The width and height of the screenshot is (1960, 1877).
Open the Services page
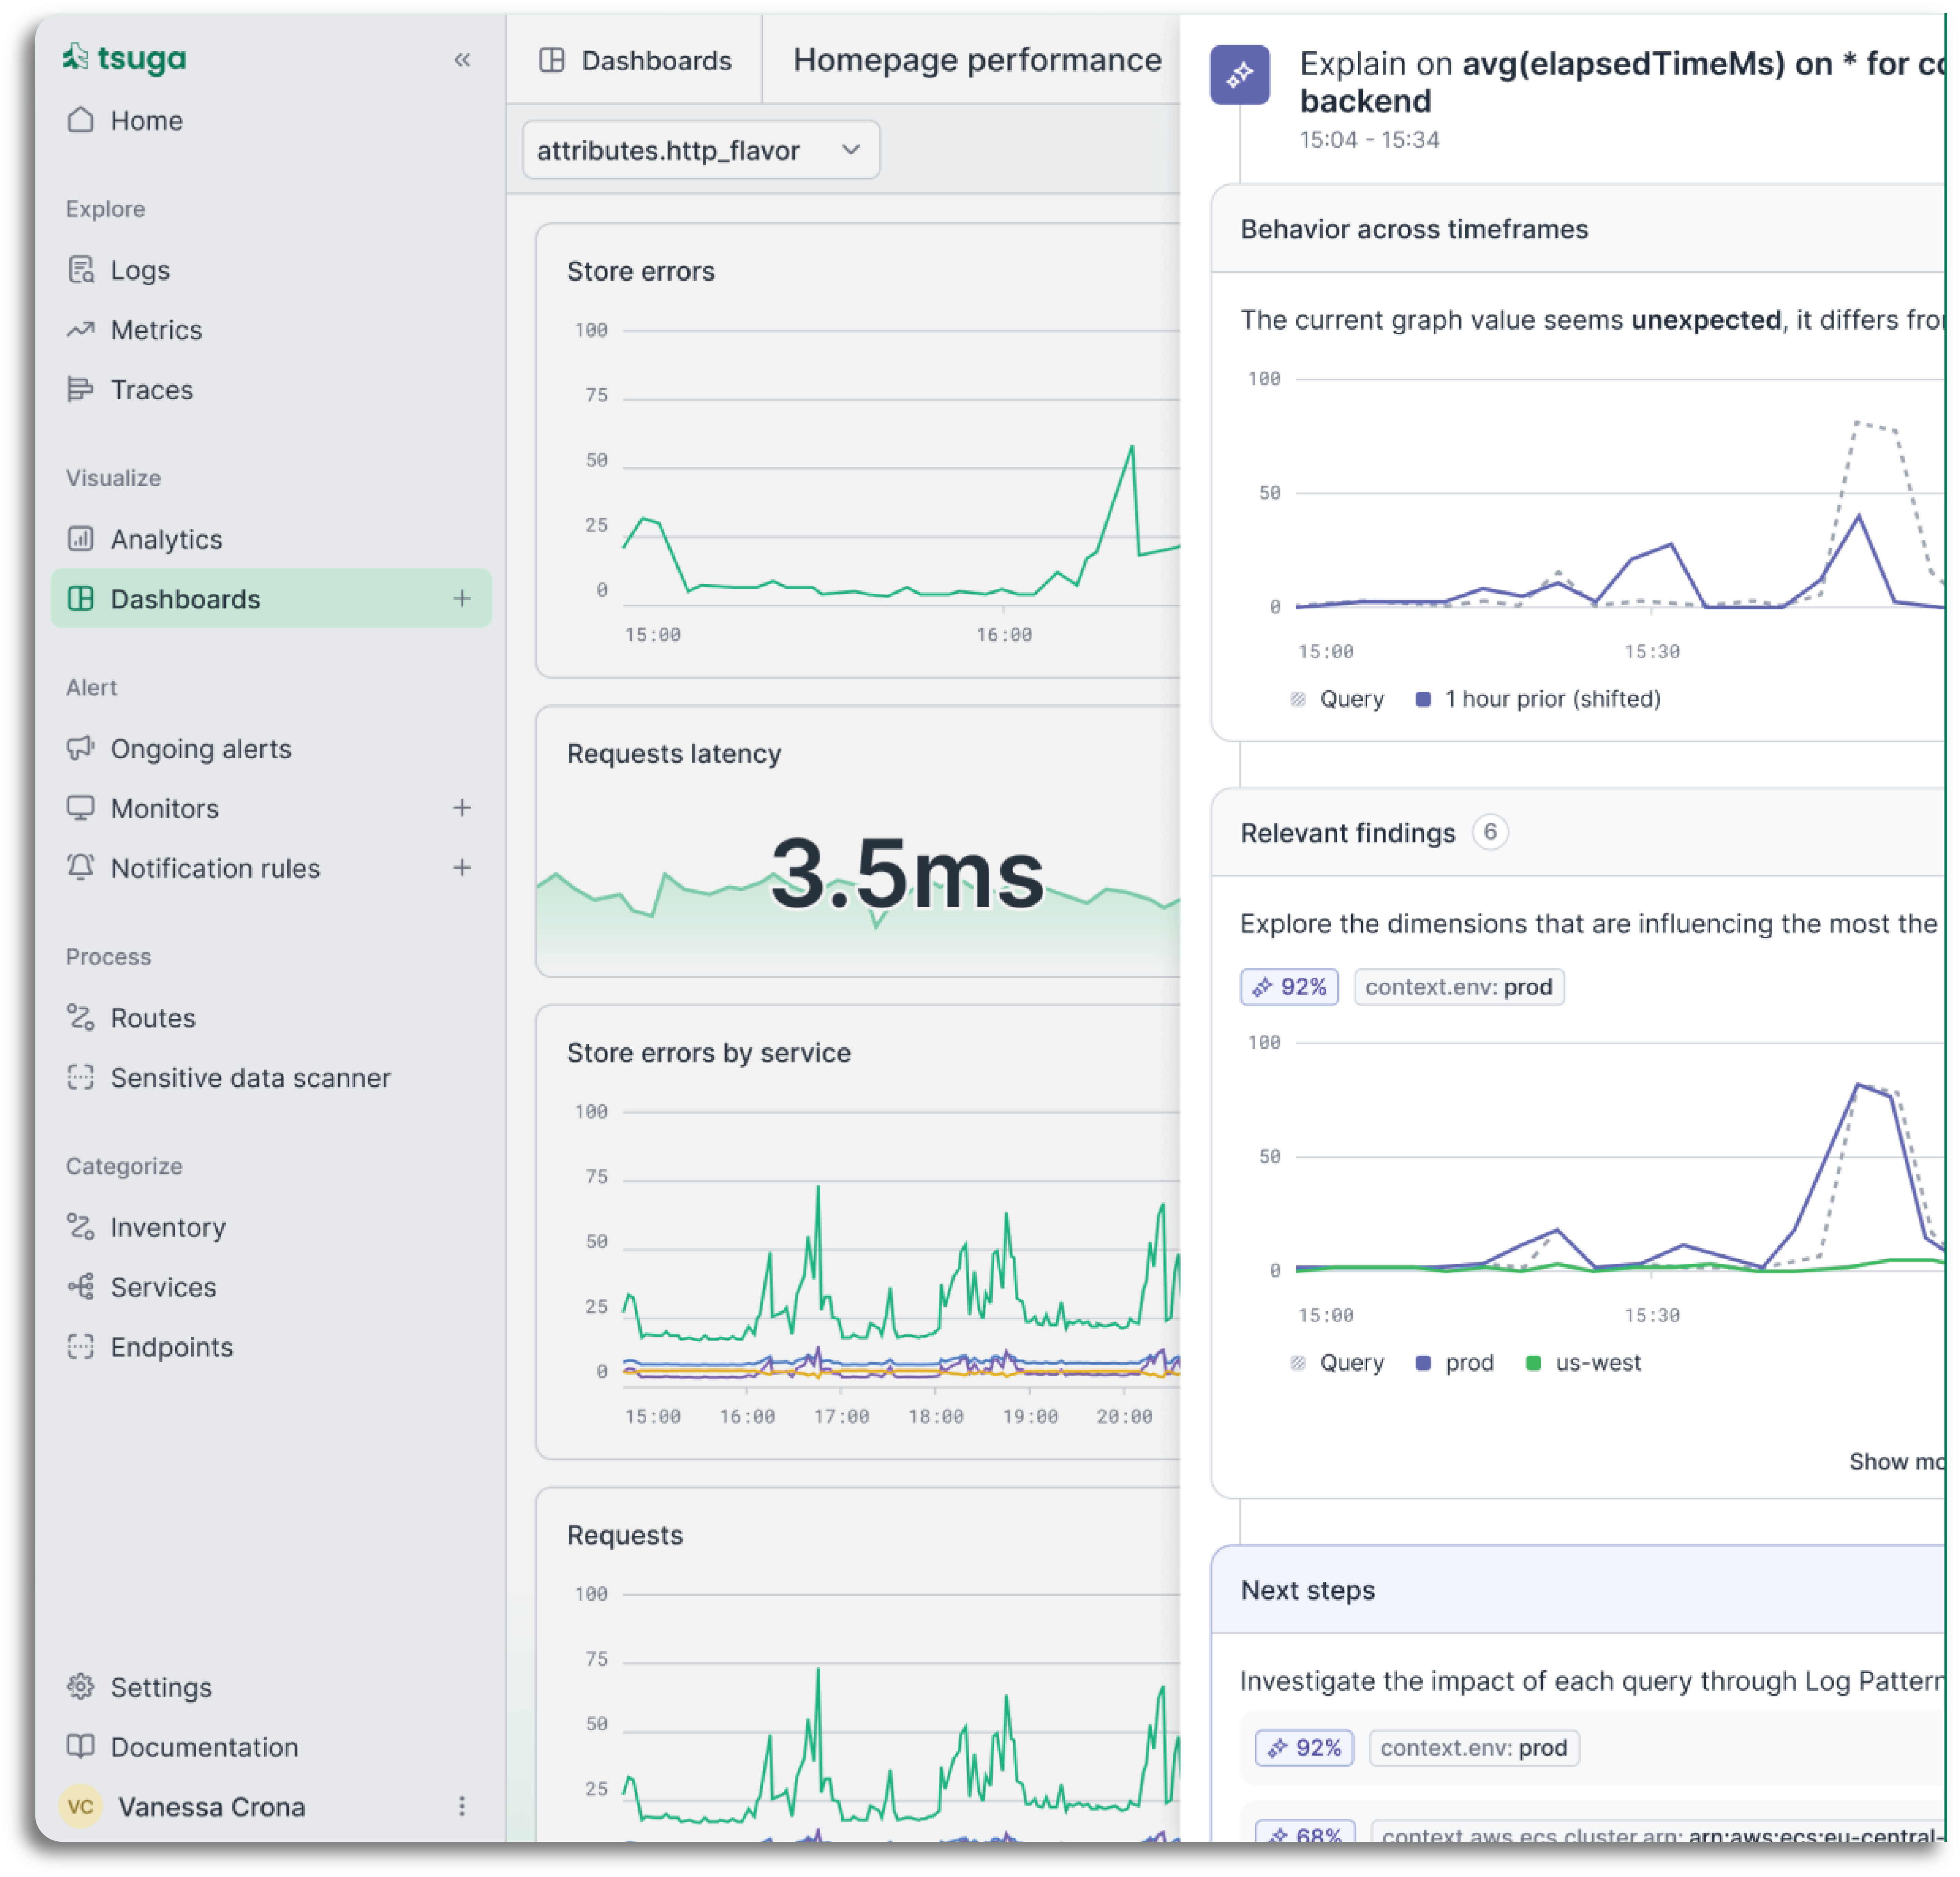click(x=163, y=1288)
